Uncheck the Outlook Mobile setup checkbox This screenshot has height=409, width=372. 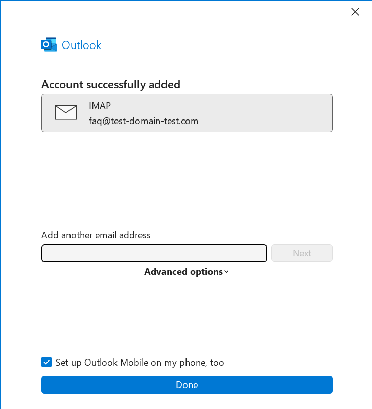(x=46, y=363)
